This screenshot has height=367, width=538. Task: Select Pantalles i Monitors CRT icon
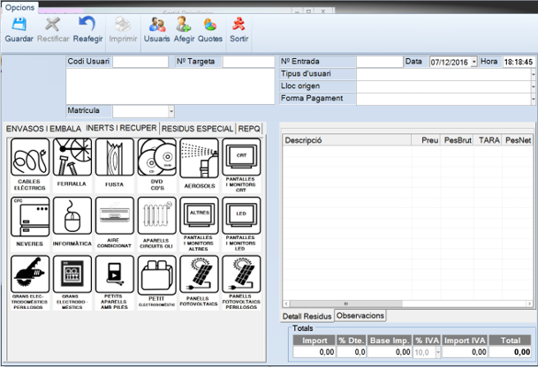click(241, 157)
